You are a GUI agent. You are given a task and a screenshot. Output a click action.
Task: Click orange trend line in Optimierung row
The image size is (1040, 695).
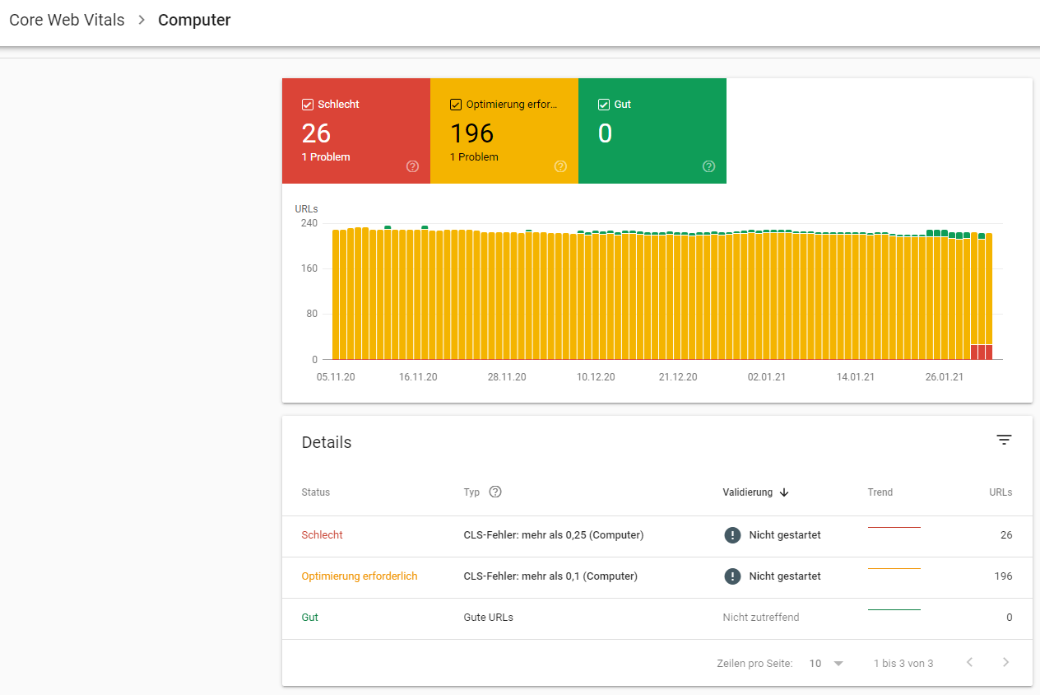[894, 568]
